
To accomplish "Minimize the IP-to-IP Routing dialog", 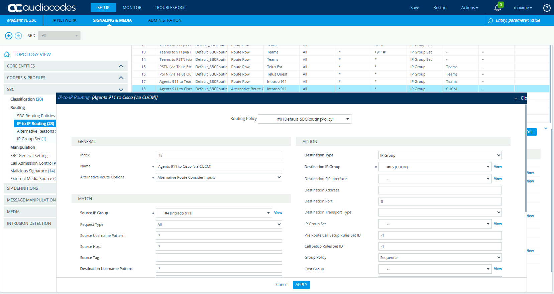I will click(x=516, y=98).
